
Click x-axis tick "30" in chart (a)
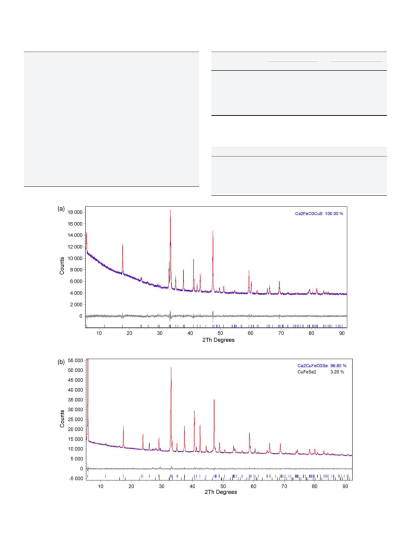click(x=160, y=333)
